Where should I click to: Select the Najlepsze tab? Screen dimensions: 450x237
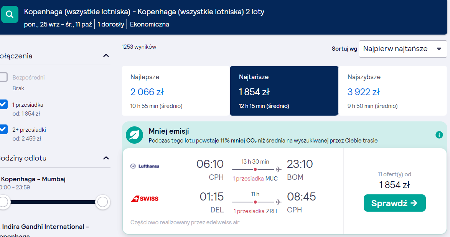tap(176, 91)
